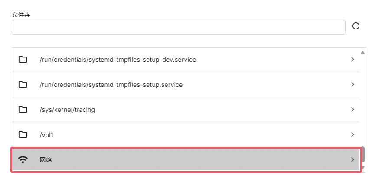Select /run/credentials/systemd-tmpfiles-setup.service path text

(111, 85)
